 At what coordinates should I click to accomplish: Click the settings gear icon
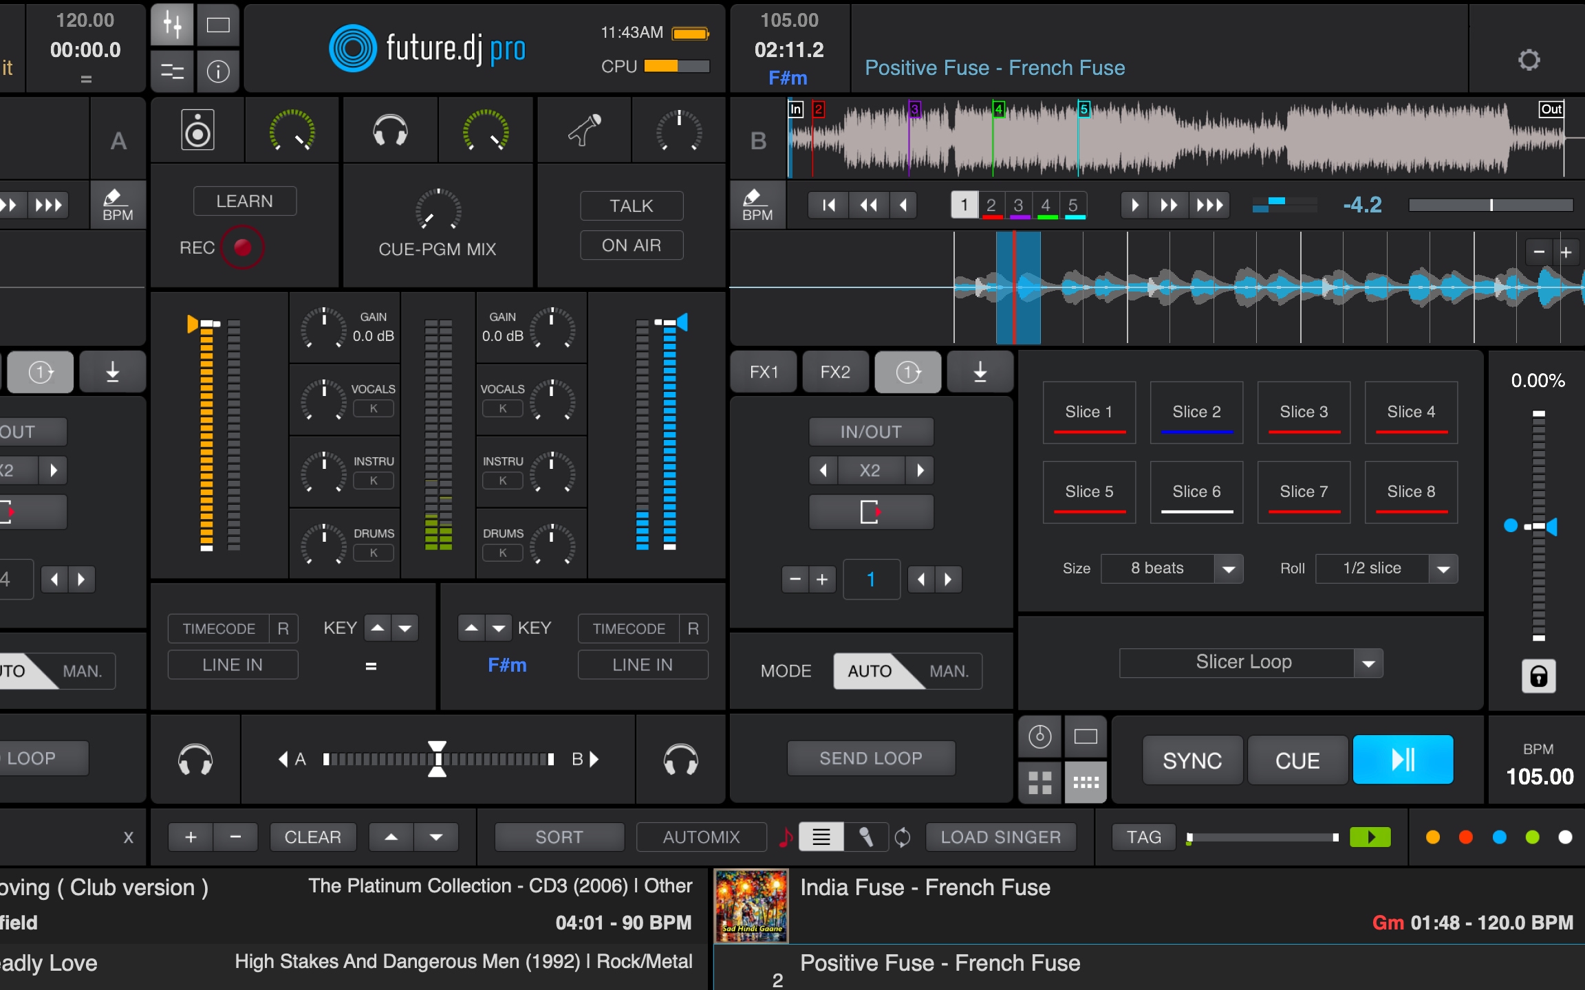coord(1531,60)
